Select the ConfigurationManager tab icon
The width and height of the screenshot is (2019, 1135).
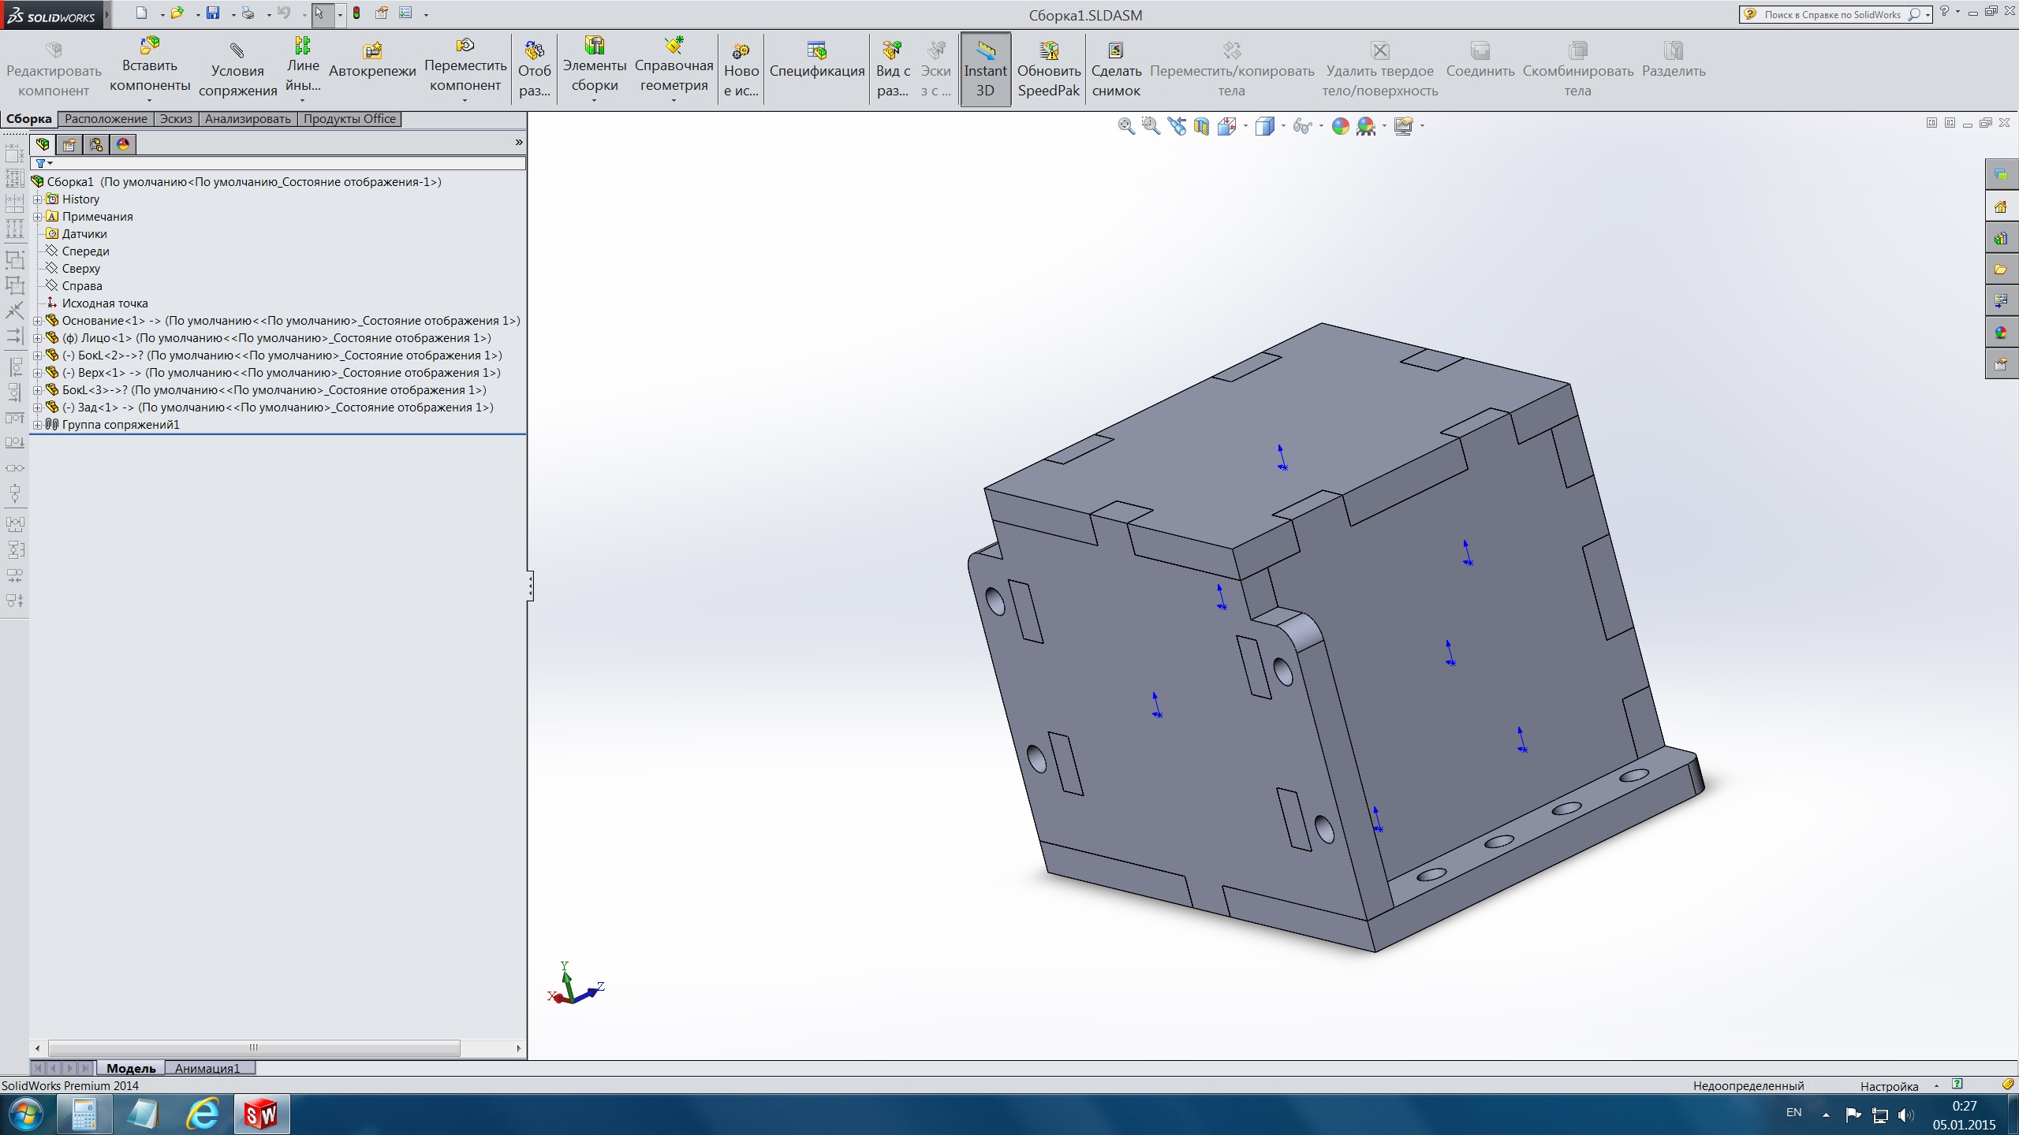pyautogui.click(x=96, y=144)
